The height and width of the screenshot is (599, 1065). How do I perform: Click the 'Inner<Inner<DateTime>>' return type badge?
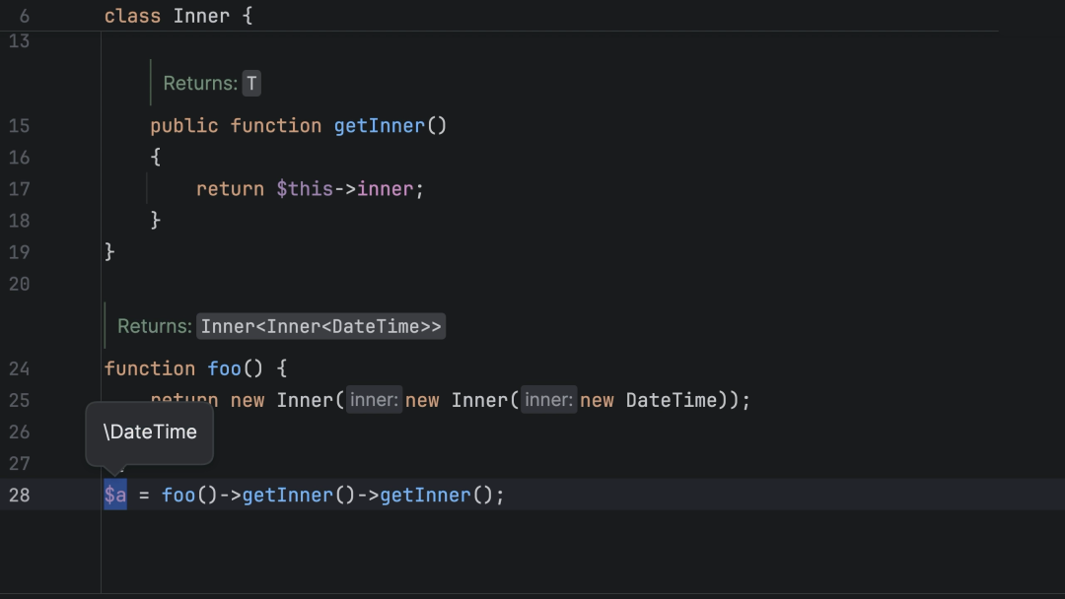tap(321, 326)
